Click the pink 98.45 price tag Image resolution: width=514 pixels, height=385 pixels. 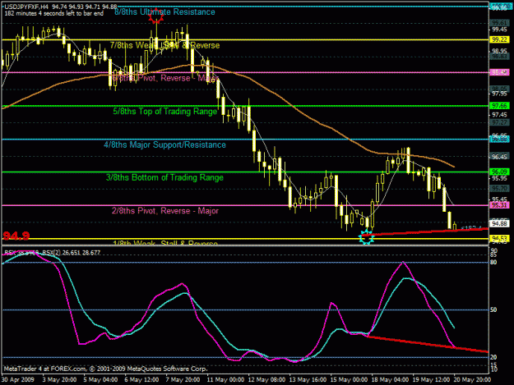(x=499, y=72)
